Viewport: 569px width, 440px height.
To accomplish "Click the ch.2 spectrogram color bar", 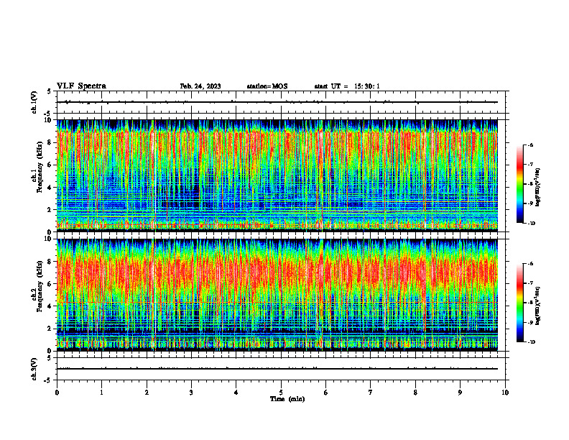I will [x=520, y=303].
